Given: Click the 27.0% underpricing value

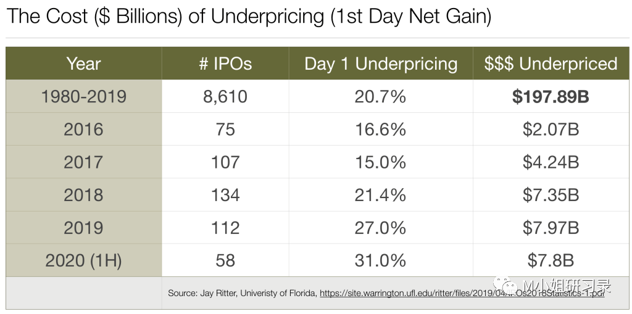Looking at the screenshot, I should coord(381,228).
